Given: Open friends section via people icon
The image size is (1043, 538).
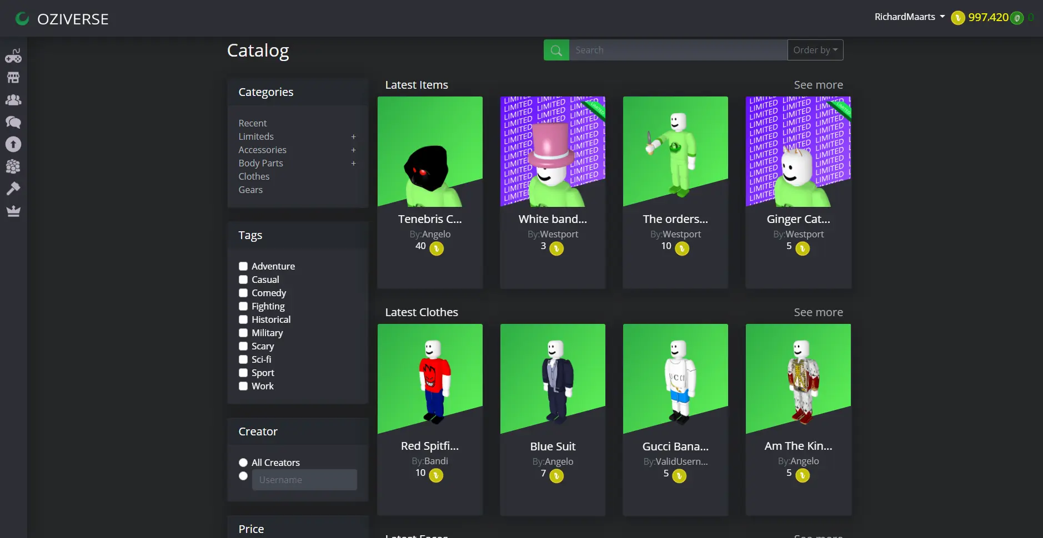Looking at the screenshot, I should 13,100.
